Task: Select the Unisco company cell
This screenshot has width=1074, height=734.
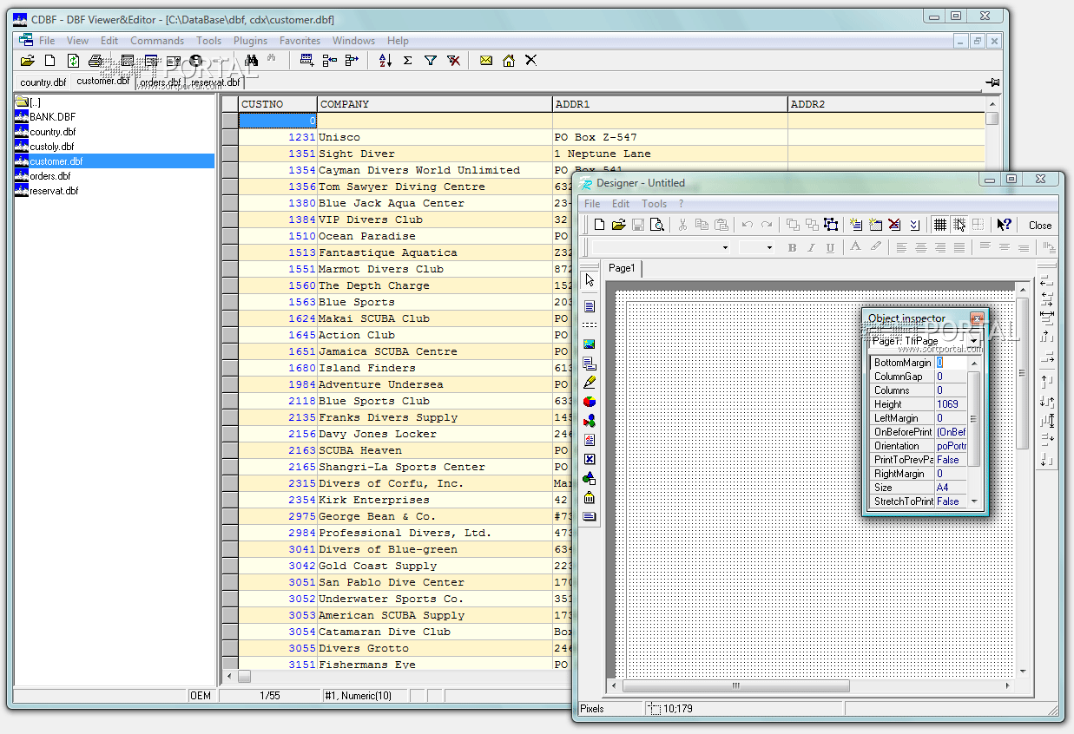Action: coord(435,137)
